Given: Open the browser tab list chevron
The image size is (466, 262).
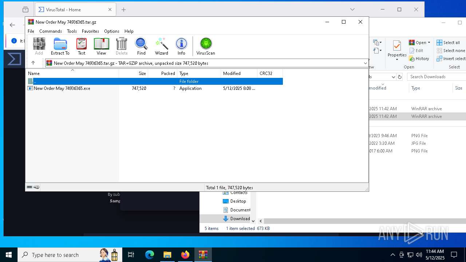Looking at the screenshot, I should [x=352, y=9].
